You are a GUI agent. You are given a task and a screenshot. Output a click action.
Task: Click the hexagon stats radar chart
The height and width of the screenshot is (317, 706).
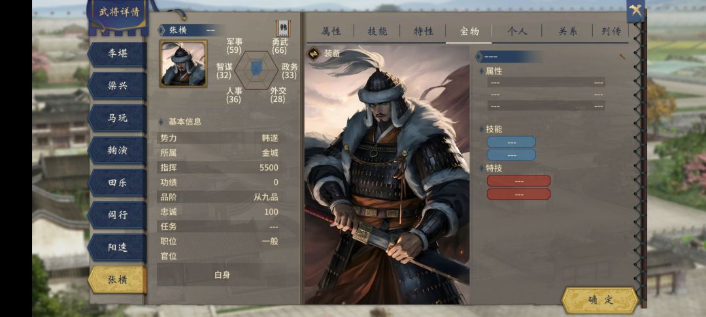coord(256,70)
